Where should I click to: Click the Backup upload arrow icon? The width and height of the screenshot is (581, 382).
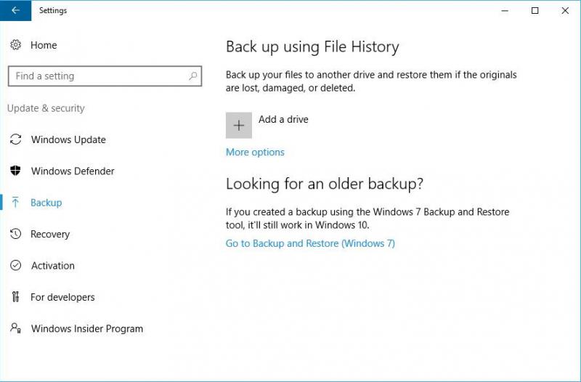click(15, 203)
